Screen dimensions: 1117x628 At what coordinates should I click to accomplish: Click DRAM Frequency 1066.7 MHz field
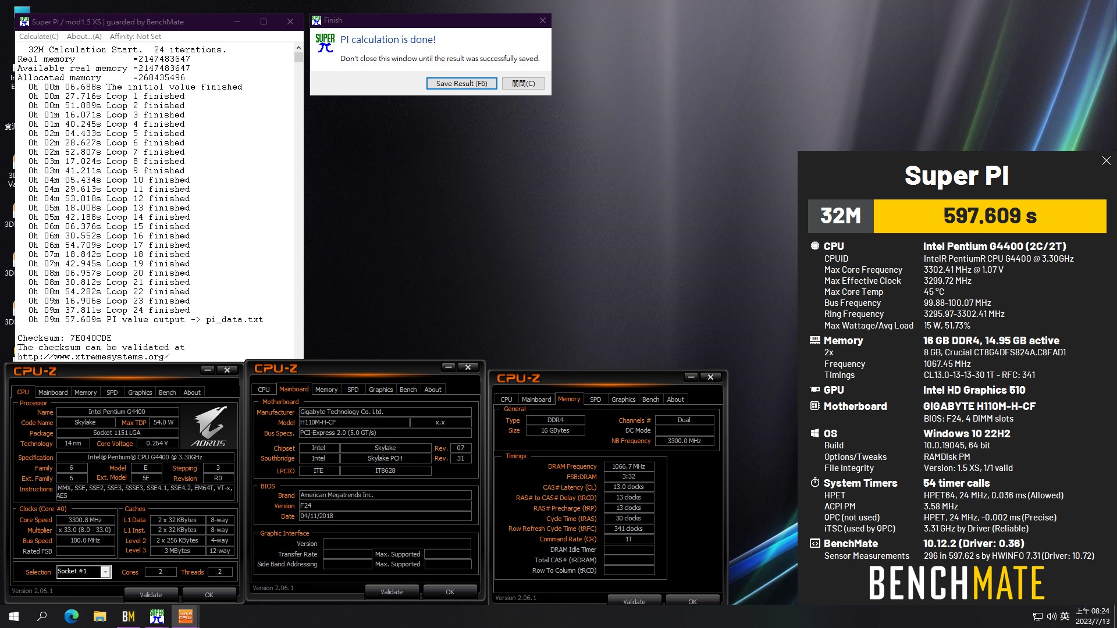pyautogui.click(x=629, y=466)
